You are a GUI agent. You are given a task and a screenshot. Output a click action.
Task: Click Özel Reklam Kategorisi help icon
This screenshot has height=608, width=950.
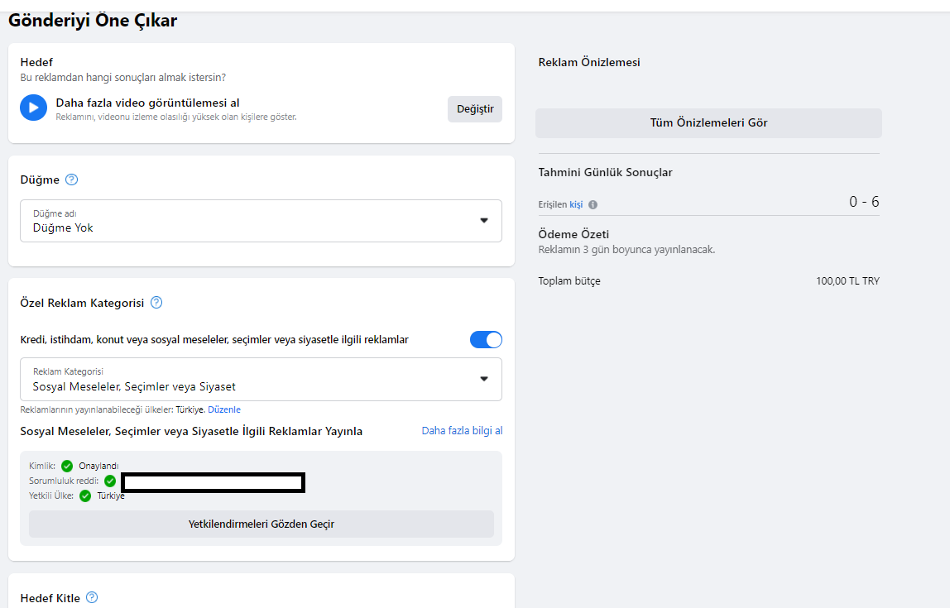pyautogui.click(x=156, y=302)
